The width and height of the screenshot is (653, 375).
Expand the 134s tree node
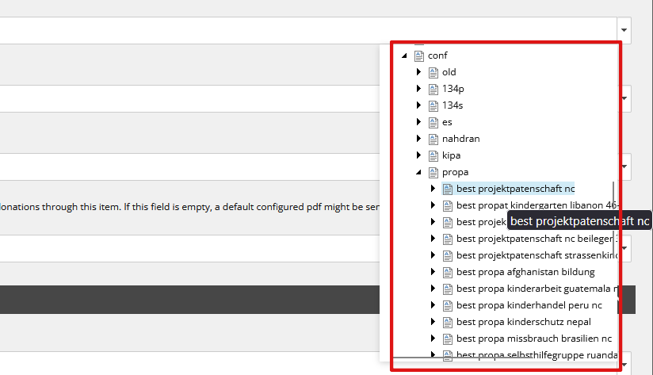click(418, 105)
